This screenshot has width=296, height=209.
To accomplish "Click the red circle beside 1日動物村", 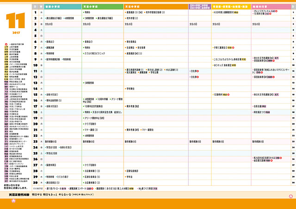I will click(x=228, y=95).
